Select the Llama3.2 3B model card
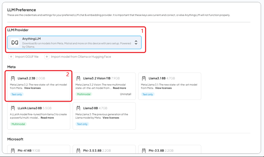 (x=39, y=86)
